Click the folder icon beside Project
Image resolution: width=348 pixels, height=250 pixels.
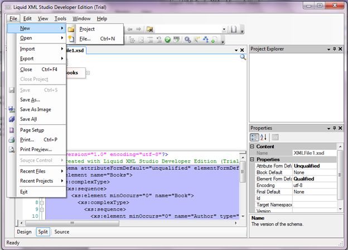[x=71, y=29]
